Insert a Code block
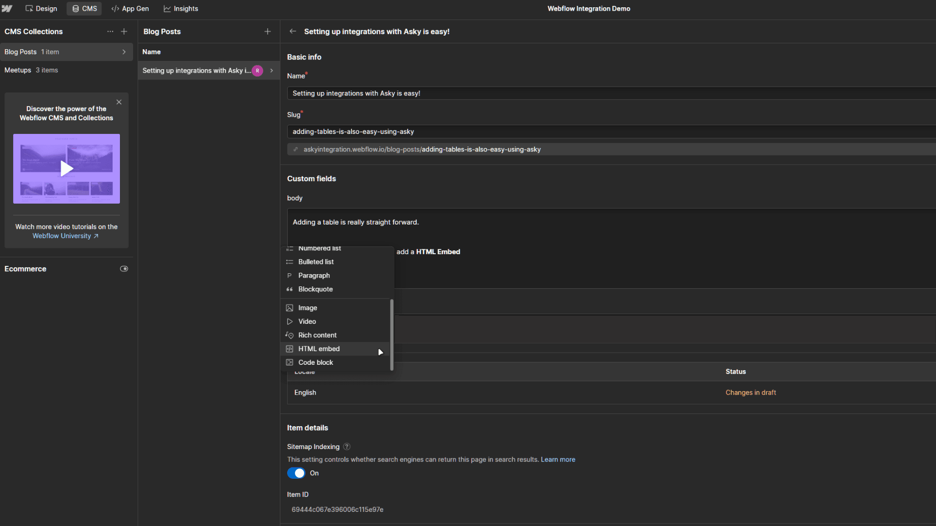 (335, 362)
